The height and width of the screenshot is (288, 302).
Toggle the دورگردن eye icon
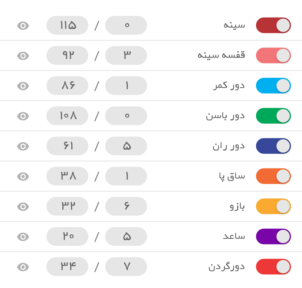23,267
